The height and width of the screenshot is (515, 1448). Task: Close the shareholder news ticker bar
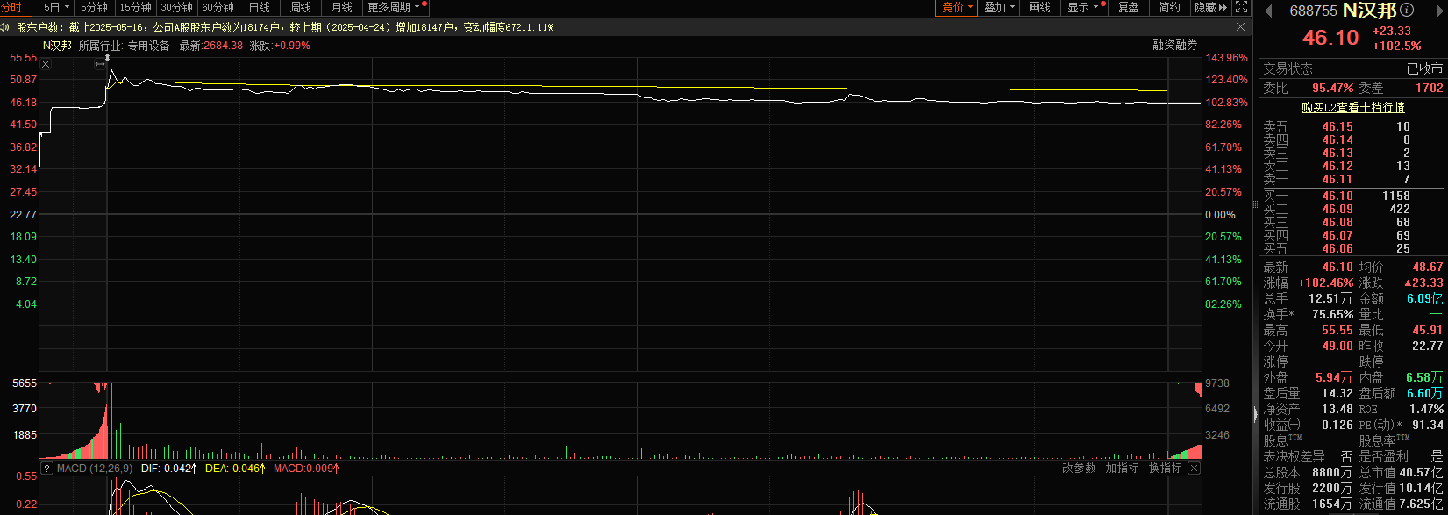(x=1241, y=27)
